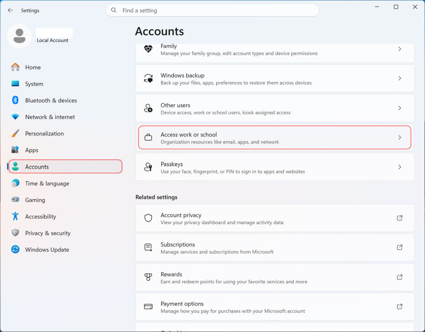Image resolution: width=425 pixels, height=332 pixels.
Task: Open the Passkeys setting title
Action: [x=171, y=164]
